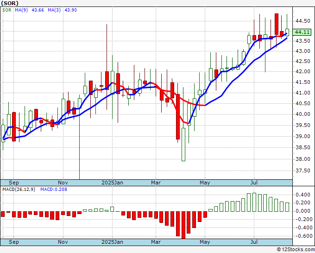The image size is (315, 253).
Task: Click the MACD:0.208 value label
Action: (54, 190)
